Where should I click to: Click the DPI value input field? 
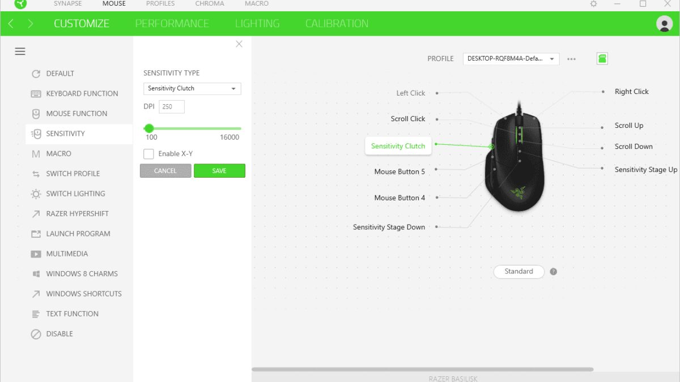coord(172,106)
